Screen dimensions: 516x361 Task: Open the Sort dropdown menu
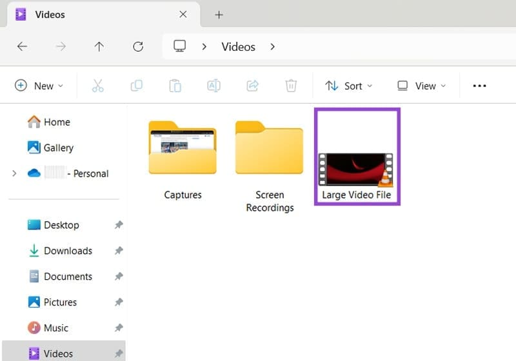pos(349,86)
